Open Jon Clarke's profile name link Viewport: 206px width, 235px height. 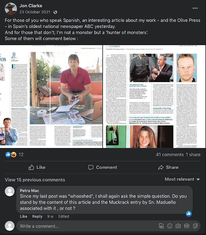point(31,6)
